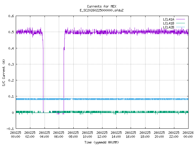Select the E_SC20260225000000.sfduZ filename subtitle
The height and width of the screenshot is (145, 194).
coord(101,10)
